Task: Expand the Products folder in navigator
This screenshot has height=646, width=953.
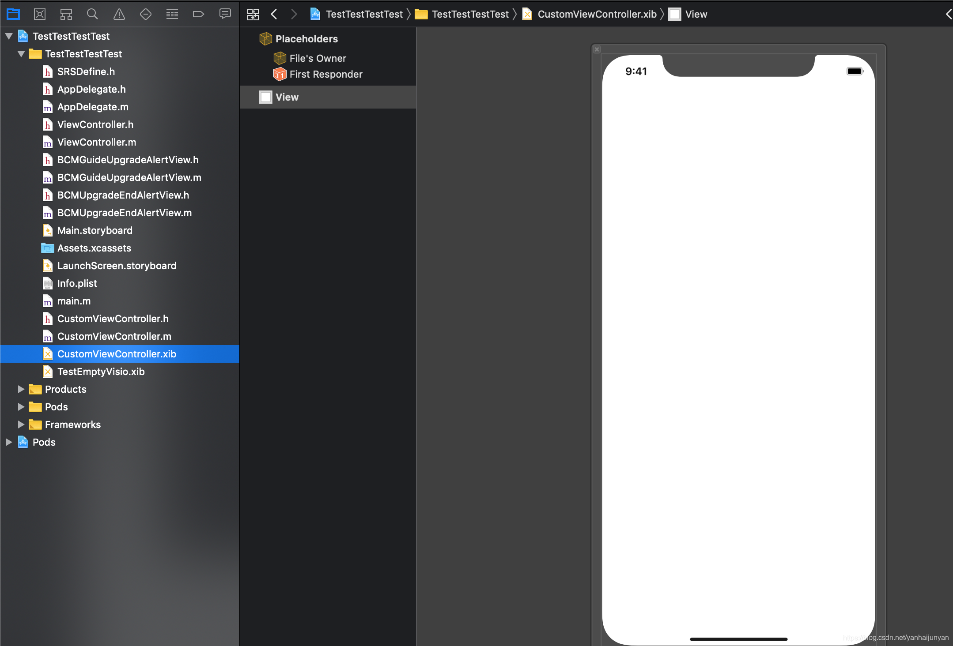Action: [20, 389]
